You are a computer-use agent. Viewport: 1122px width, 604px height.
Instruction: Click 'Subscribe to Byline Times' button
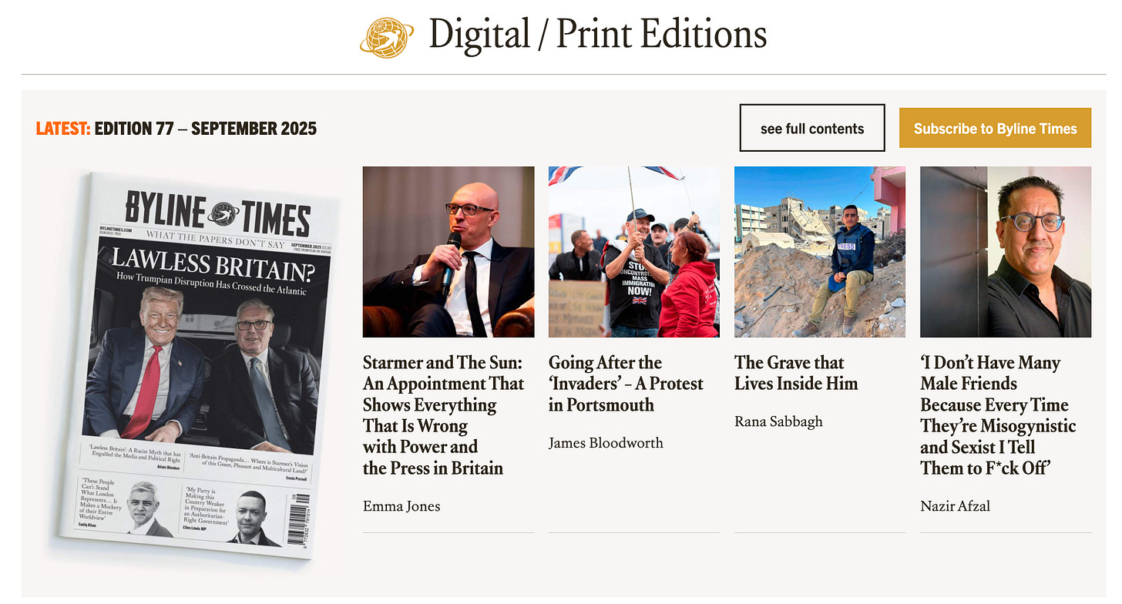995,128
